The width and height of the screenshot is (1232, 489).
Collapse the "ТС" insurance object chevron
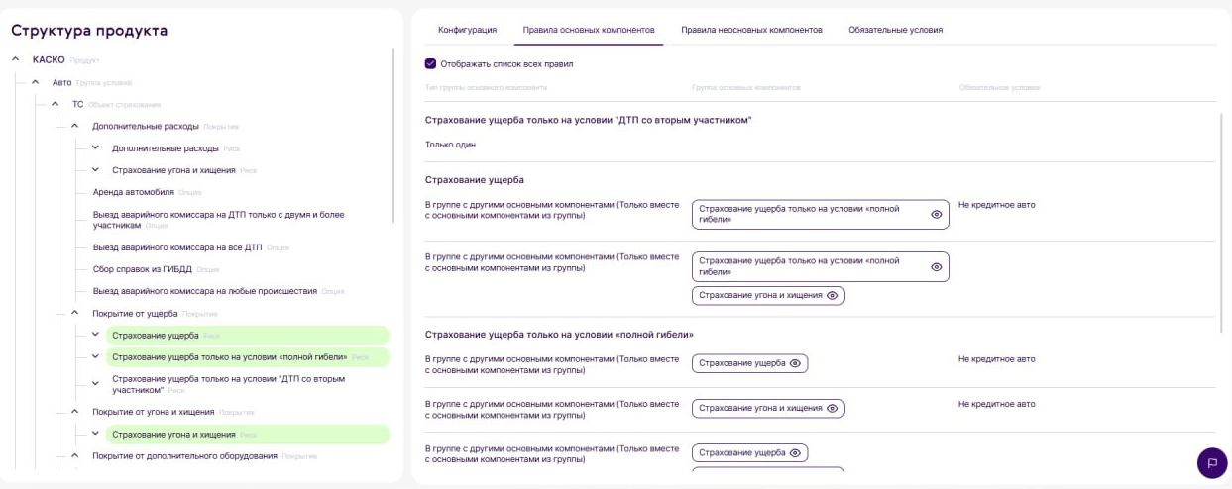pyautogui.click(x=56, y=104)
